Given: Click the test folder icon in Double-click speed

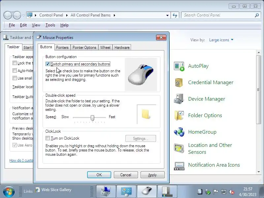Looking at the screenshot, I should (146, 114).
